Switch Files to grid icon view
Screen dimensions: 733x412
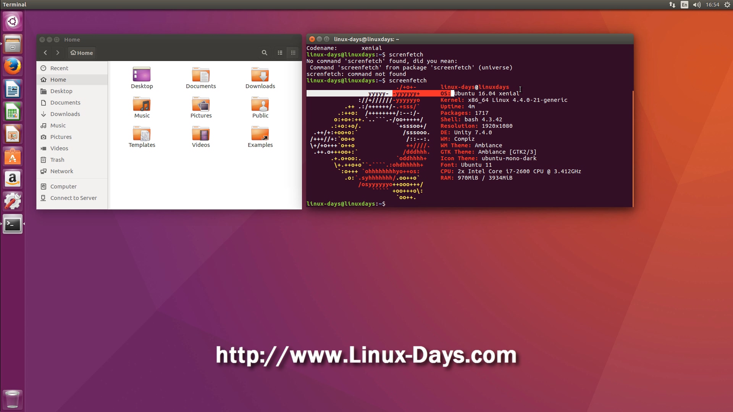click(x=293, y=53)
